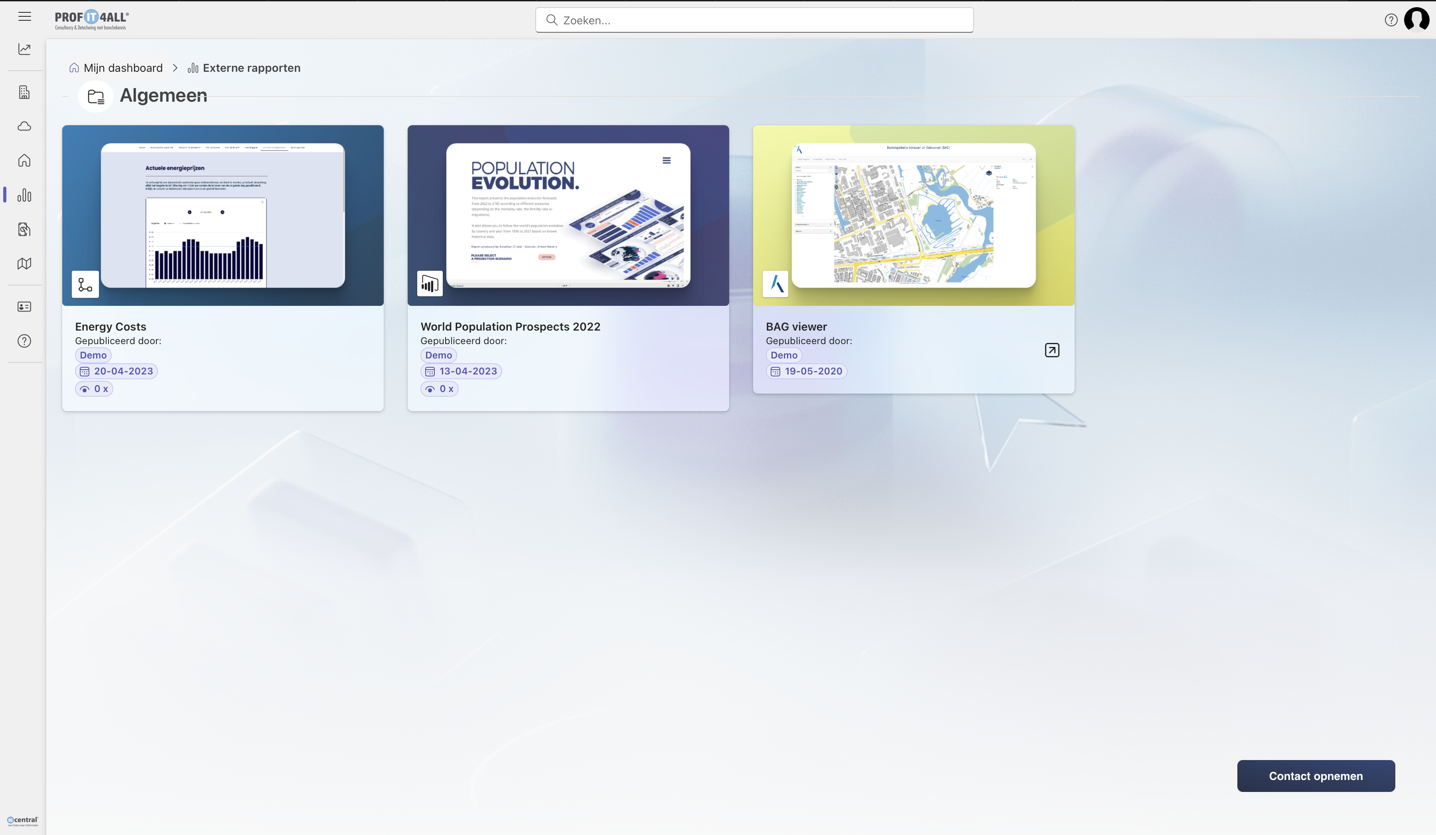Click the Zoeken search field
This screenshot has height=835, width=1436.
754,20
